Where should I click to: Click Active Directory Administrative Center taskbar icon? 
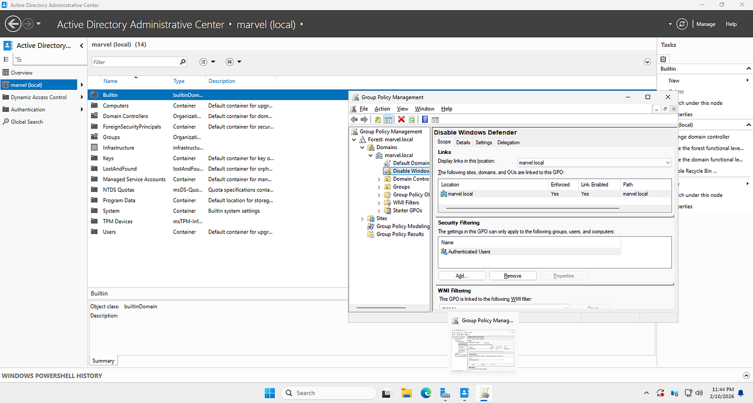point(464,393)
